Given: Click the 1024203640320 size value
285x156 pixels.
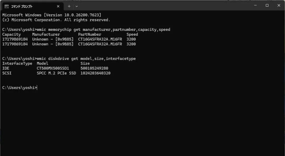Looking at the screenshot, I should tap(95, 73).
